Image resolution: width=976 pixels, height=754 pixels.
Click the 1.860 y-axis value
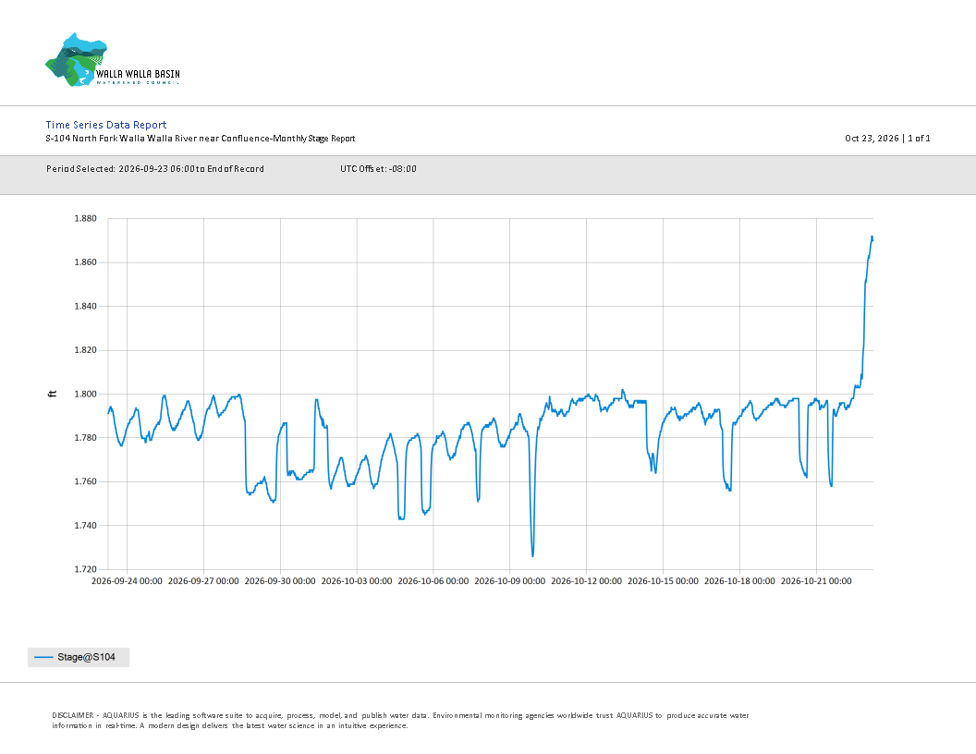[85, 261]
